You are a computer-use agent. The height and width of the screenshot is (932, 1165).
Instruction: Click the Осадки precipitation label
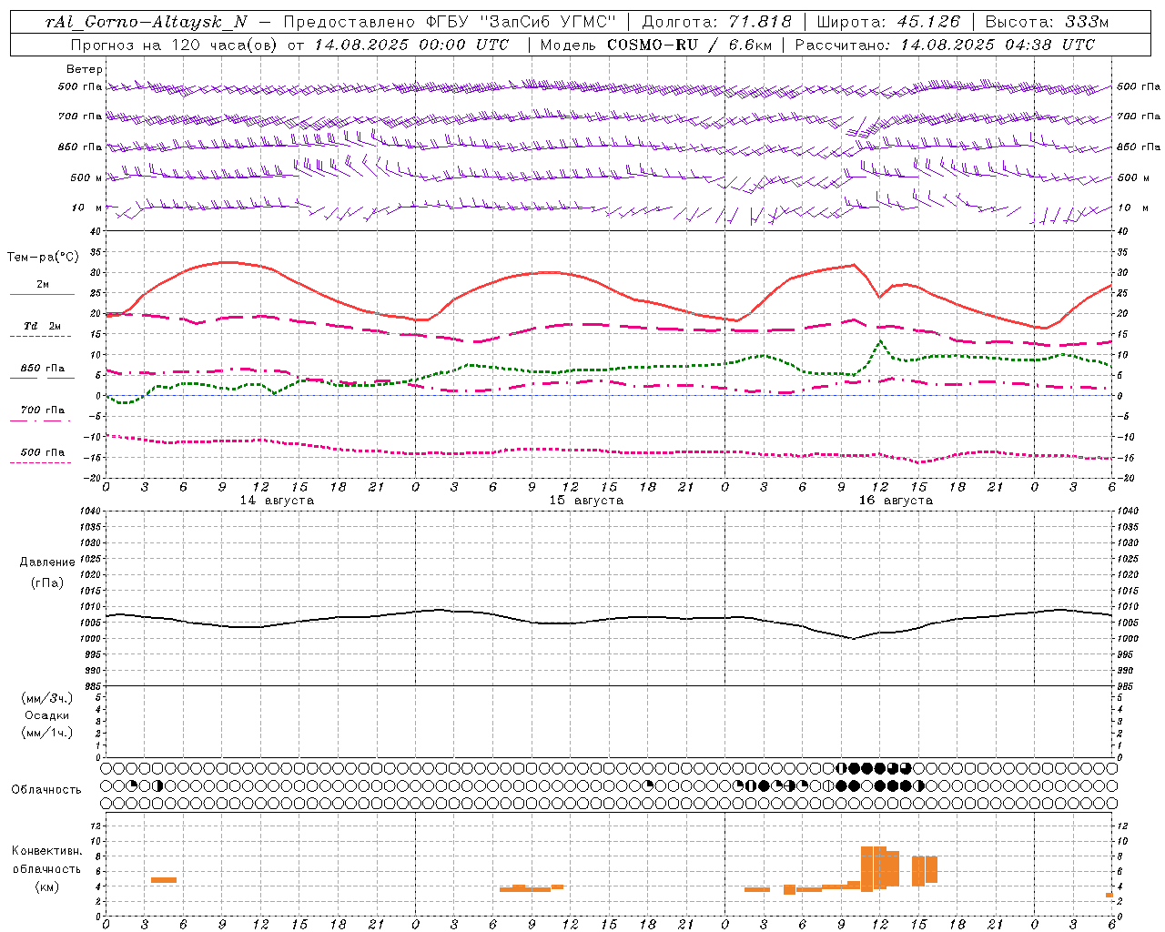[x=47, y=715]
